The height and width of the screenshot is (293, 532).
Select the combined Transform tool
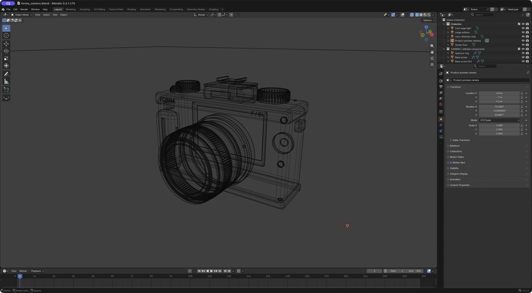6,66
